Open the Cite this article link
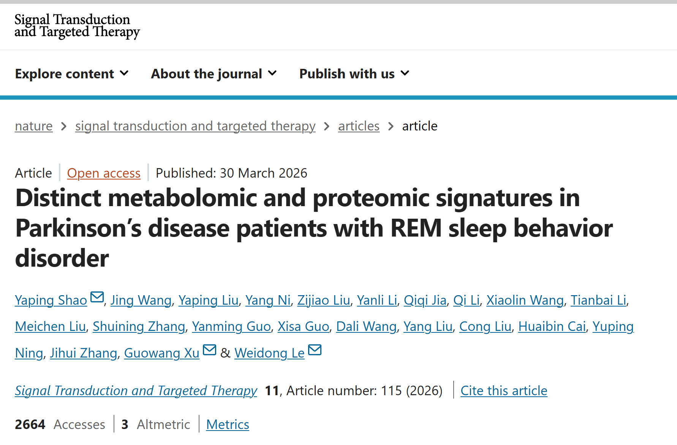This screenshot has height=445, width=677. point(504,391)
